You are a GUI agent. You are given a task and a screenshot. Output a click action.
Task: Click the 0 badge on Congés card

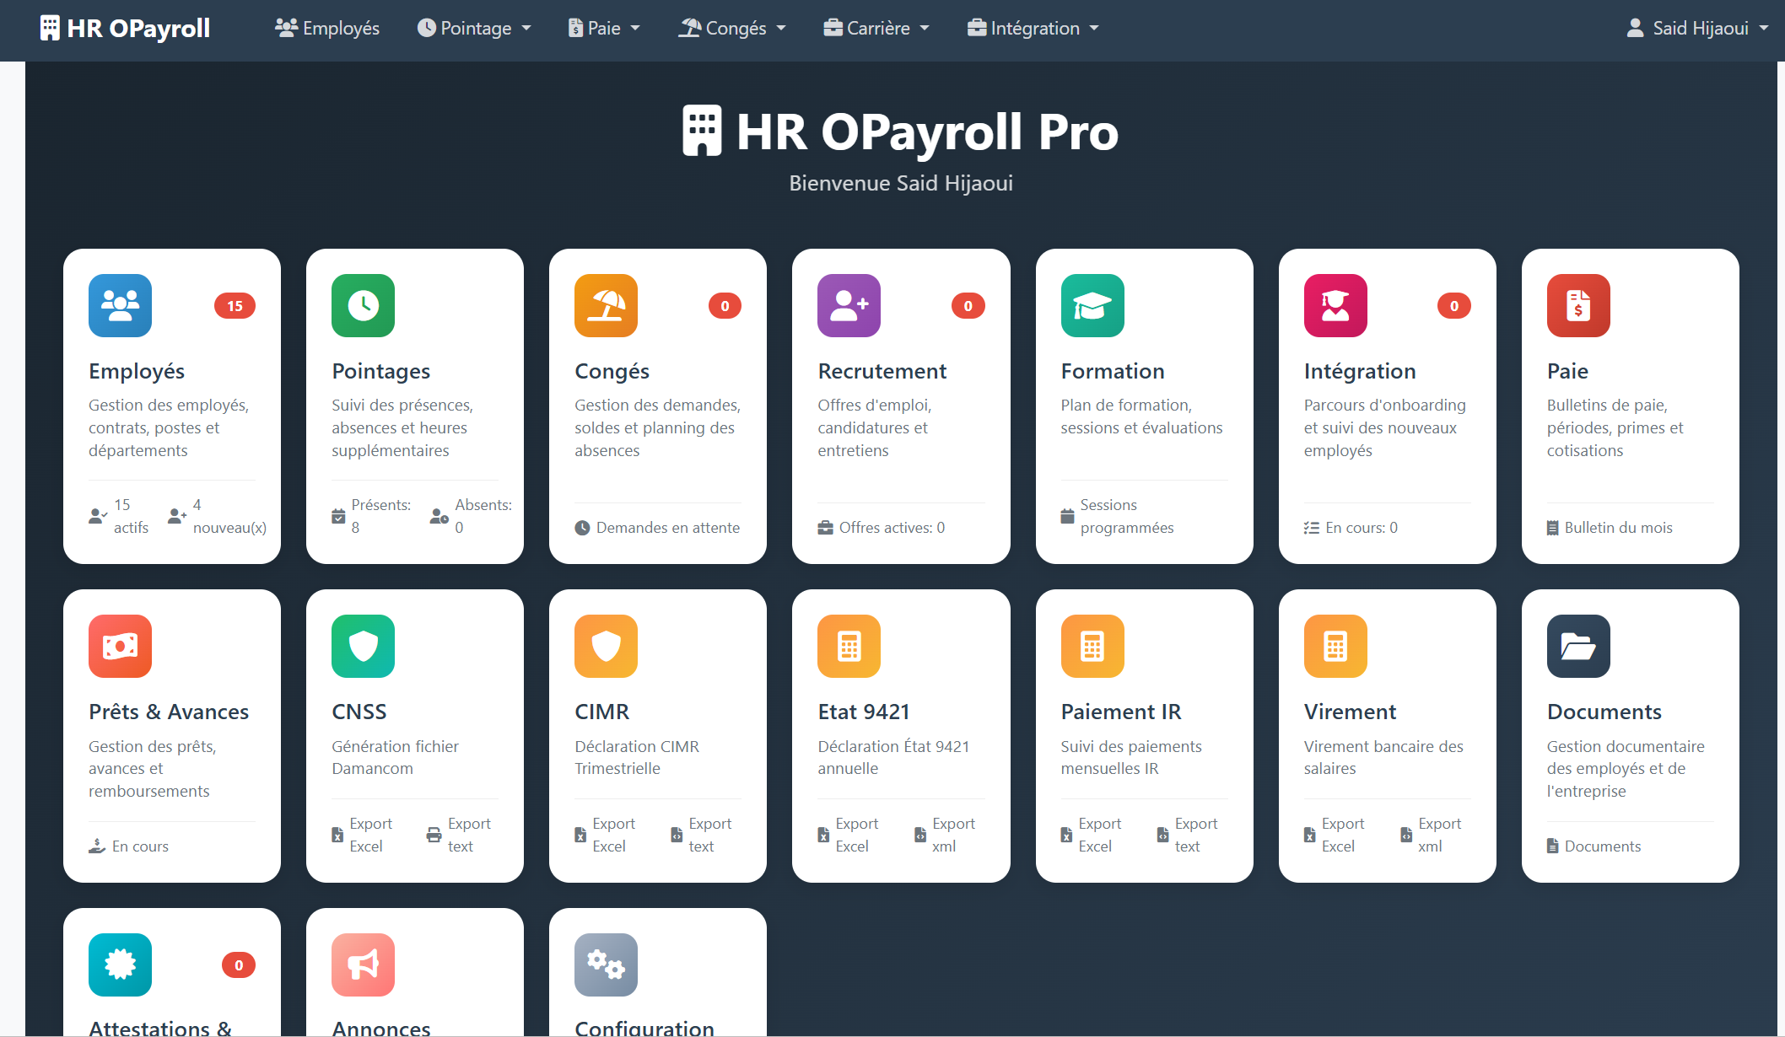point(725,306)
